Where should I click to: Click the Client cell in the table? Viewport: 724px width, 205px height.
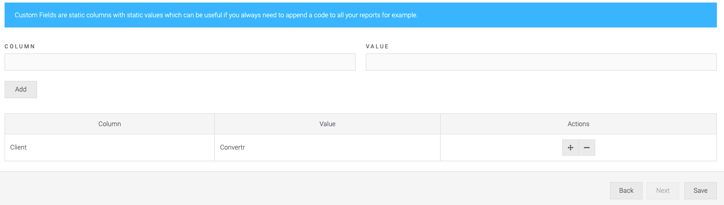(109, 148)
